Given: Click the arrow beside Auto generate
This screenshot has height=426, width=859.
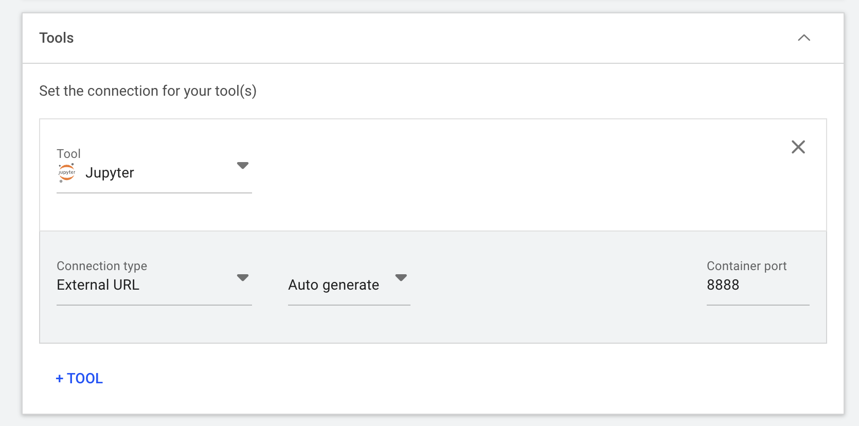Looking at the screenshot, I should coord(401,277).
